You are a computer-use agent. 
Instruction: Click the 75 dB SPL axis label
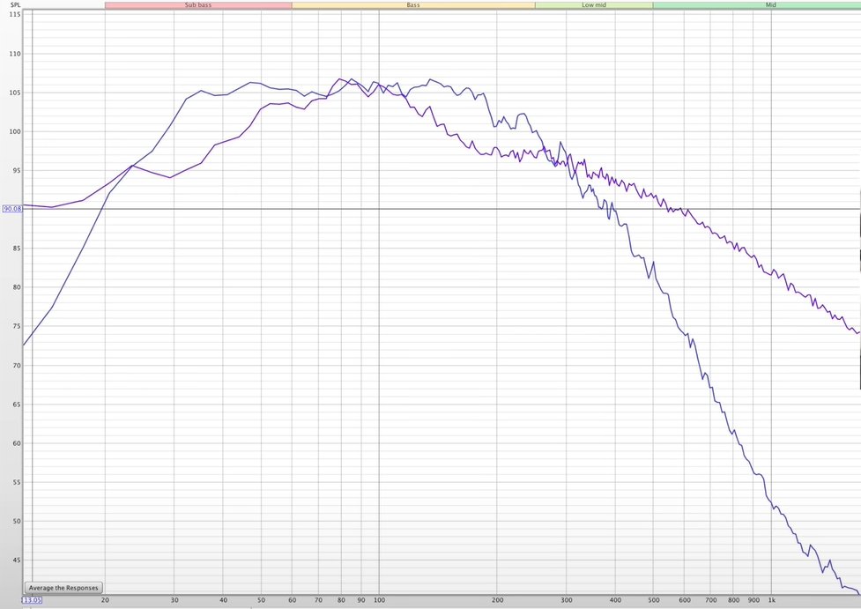tap(15, 326)
